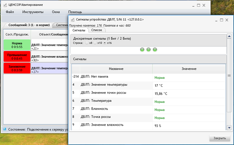Image resolution: width=234 pixels, height=145 pixels.
Task: Click the Закрыть button
Action: click(x=220, y=138)
